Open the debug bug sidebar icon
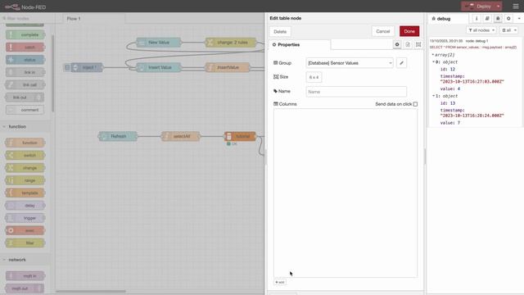Screen dimensions: 524x295 [498, 19]
